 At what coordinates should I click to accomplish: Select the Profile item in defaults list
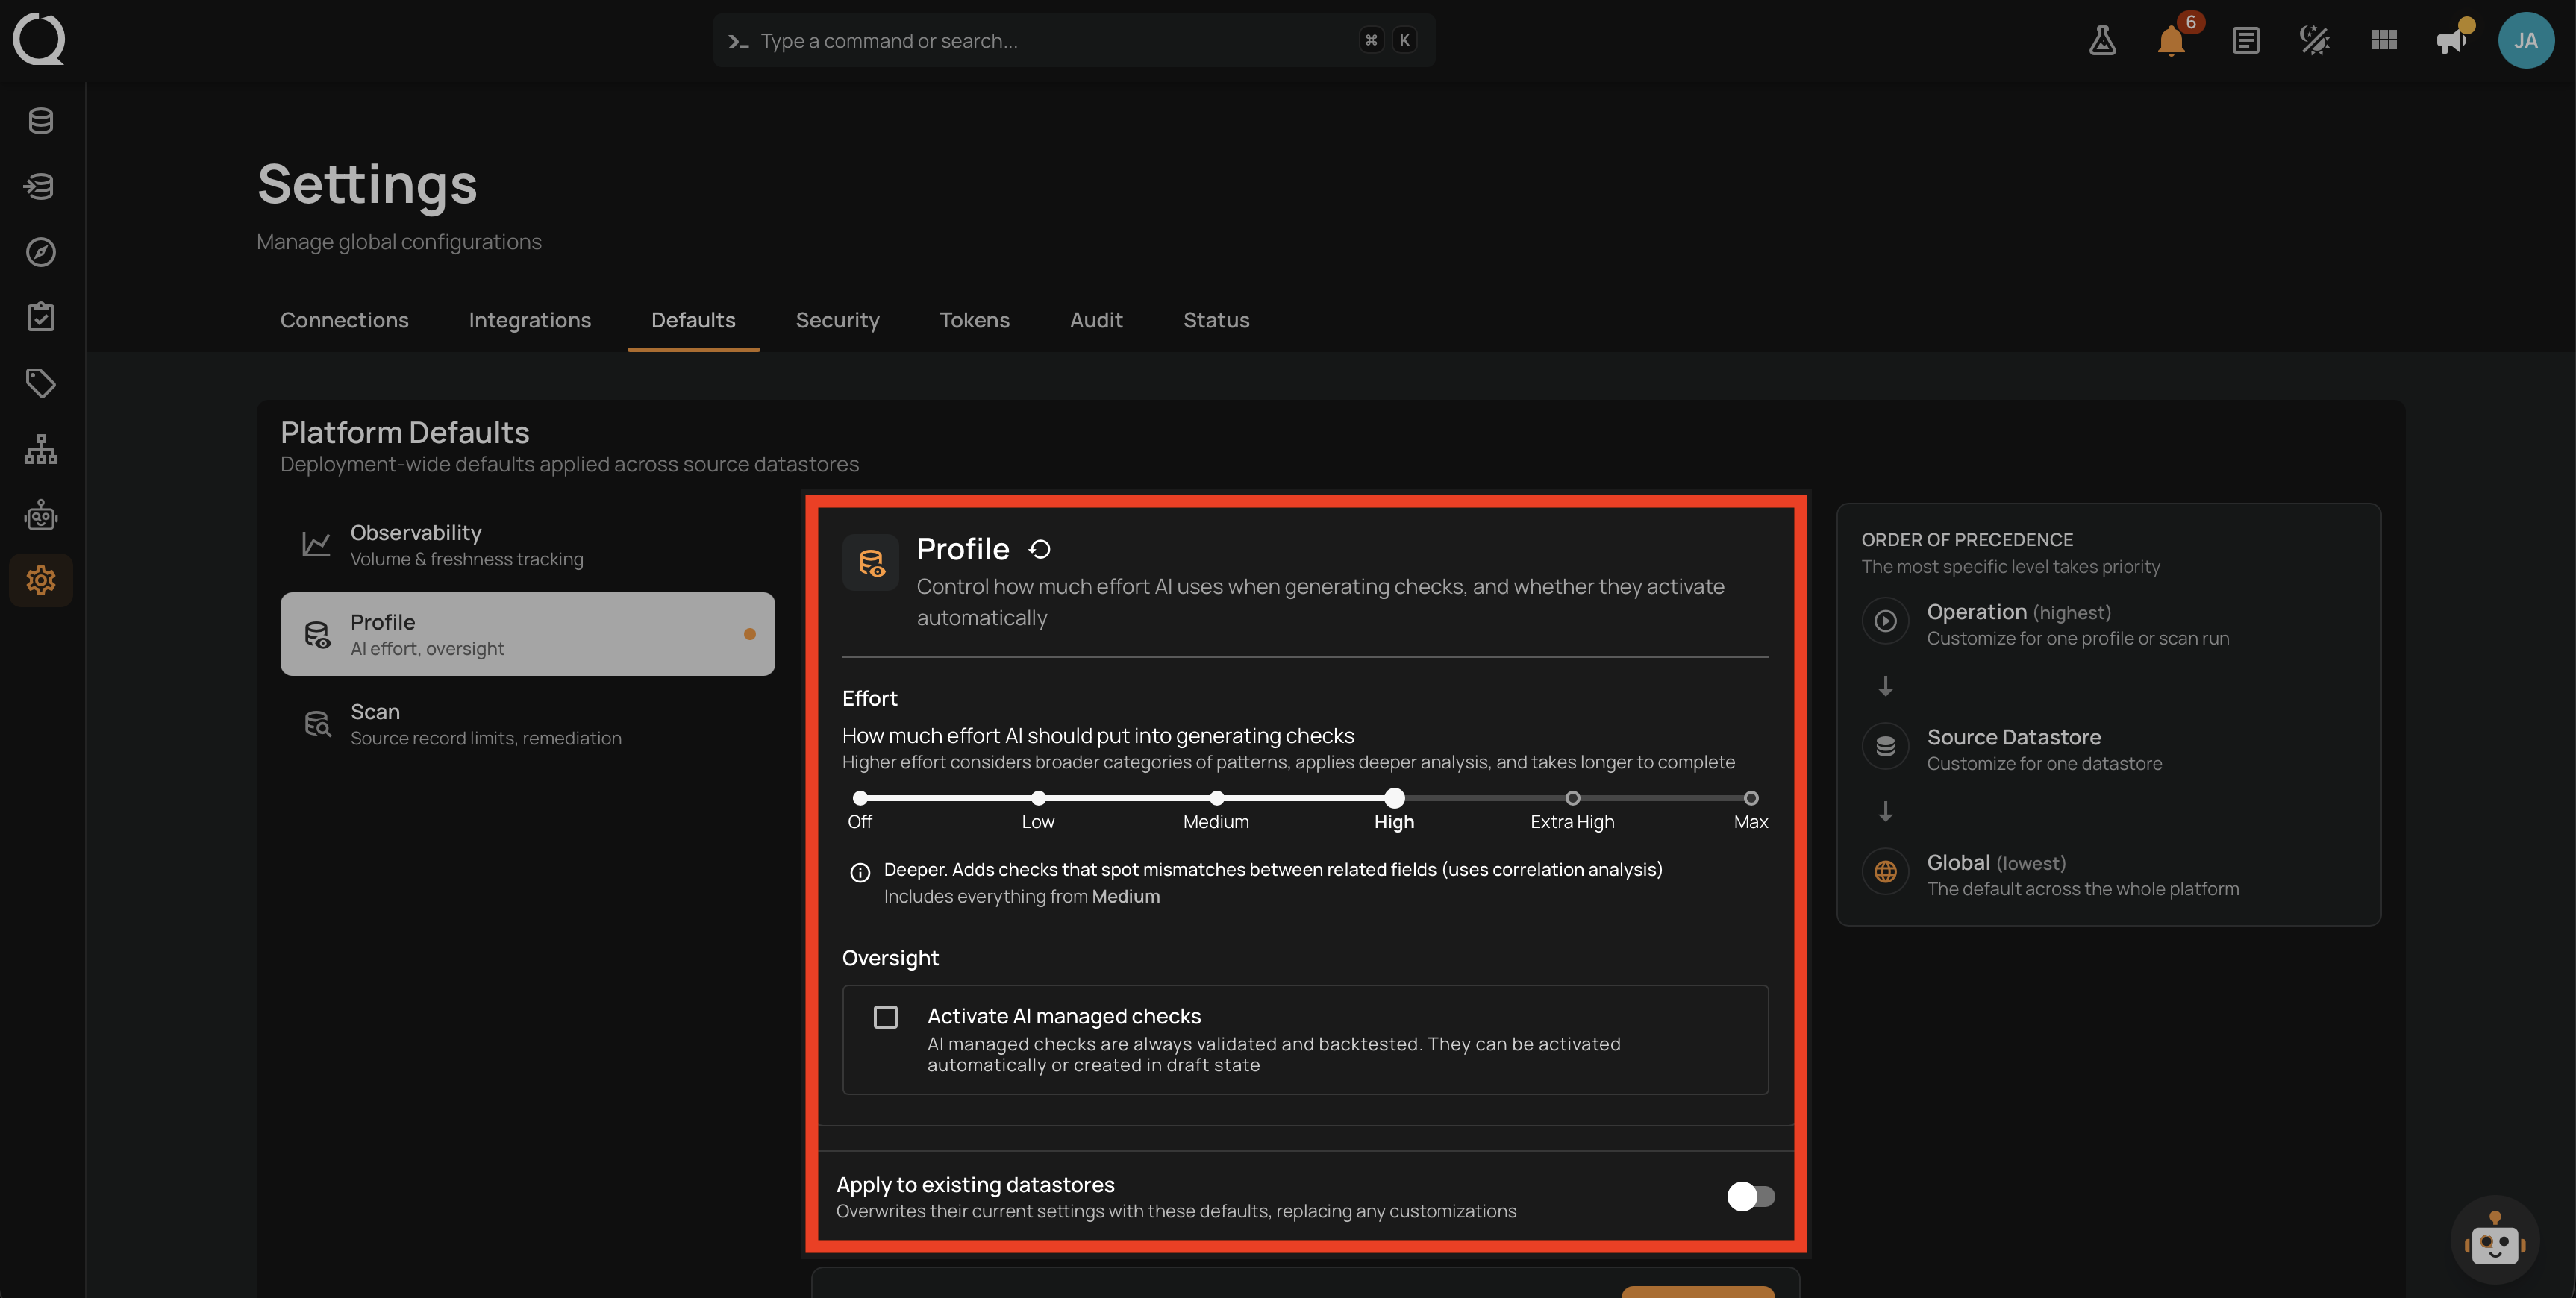coord(528,634)
